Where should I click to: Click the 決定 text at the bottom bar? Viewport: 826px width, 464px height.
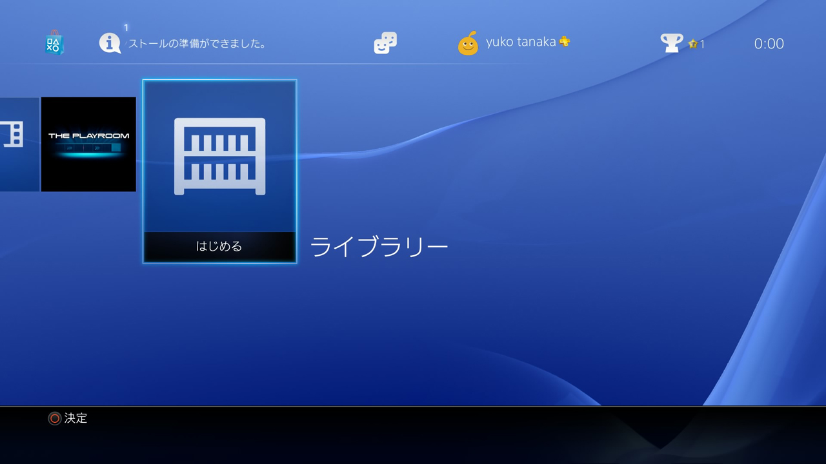[76, 418]
